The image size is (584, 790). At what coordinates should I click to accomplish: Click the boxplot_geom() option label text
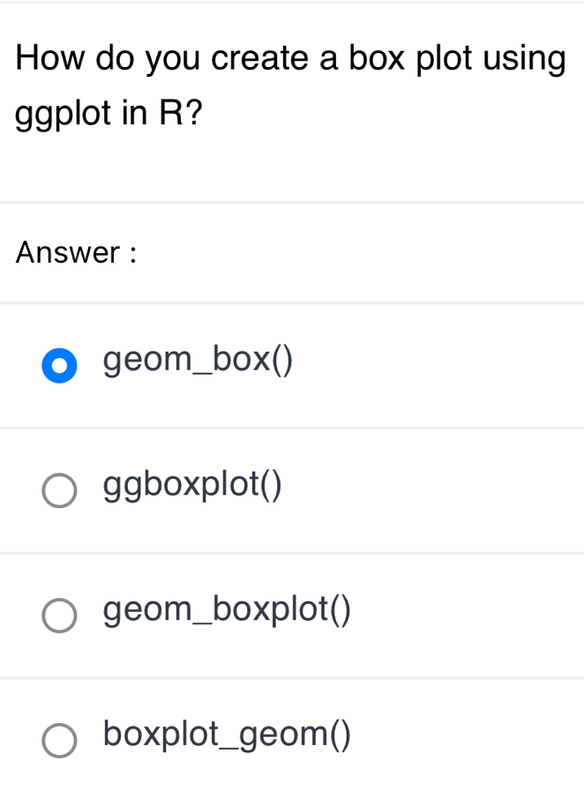pyautogui.click(x=227, y=734)
